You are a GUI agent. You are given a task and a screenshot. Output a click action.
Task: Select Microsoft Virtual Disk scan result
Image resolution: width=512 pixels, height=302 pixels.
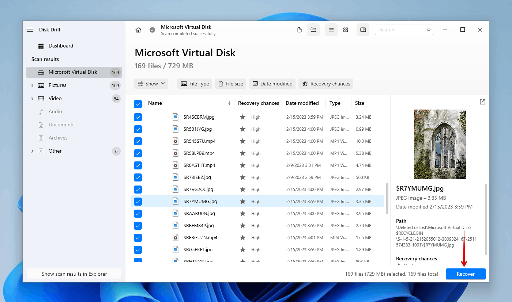click(73, 72)
